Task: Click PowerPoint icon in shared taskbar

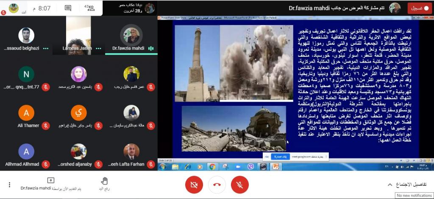Action: (x=275, y=167)
